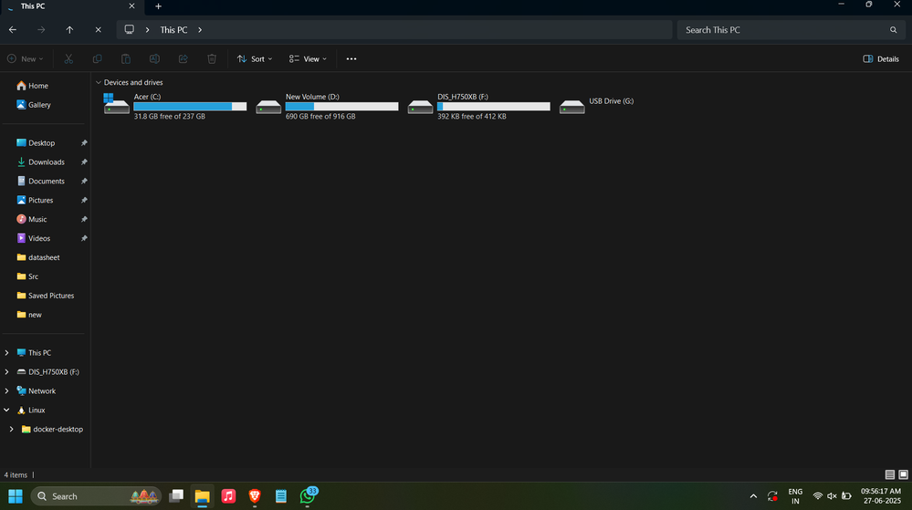The width and height of the screenshot is (912, 510).
Task: Open WhatsApp from the taskbar
Action: (308, 496)
